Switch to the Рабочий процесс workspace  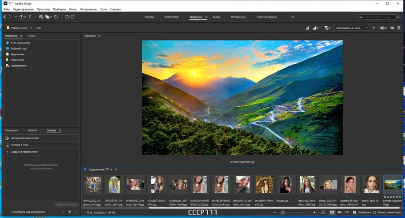[x=267, y=17]
